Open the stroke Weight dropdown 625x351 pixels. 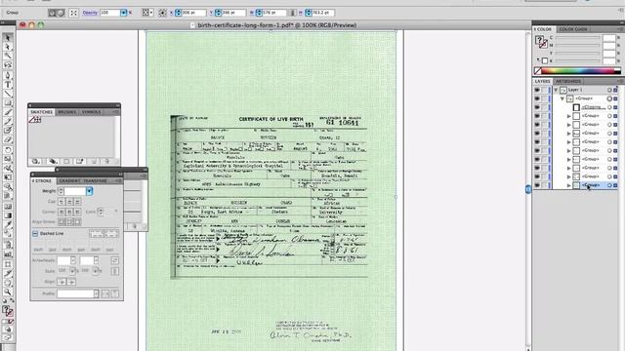(89, 191)
